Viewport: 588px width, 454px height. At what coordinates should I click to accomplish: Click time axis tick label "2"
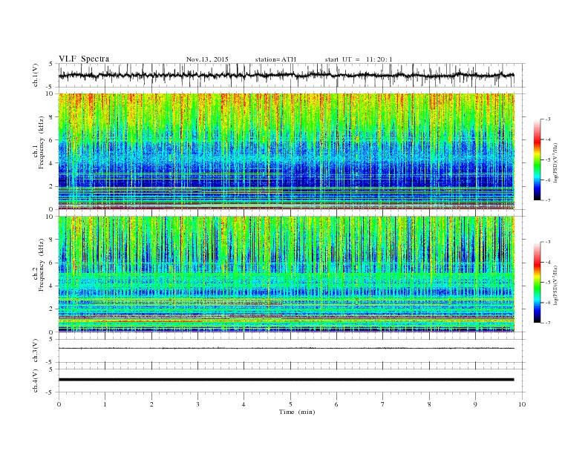click(151, 404)
